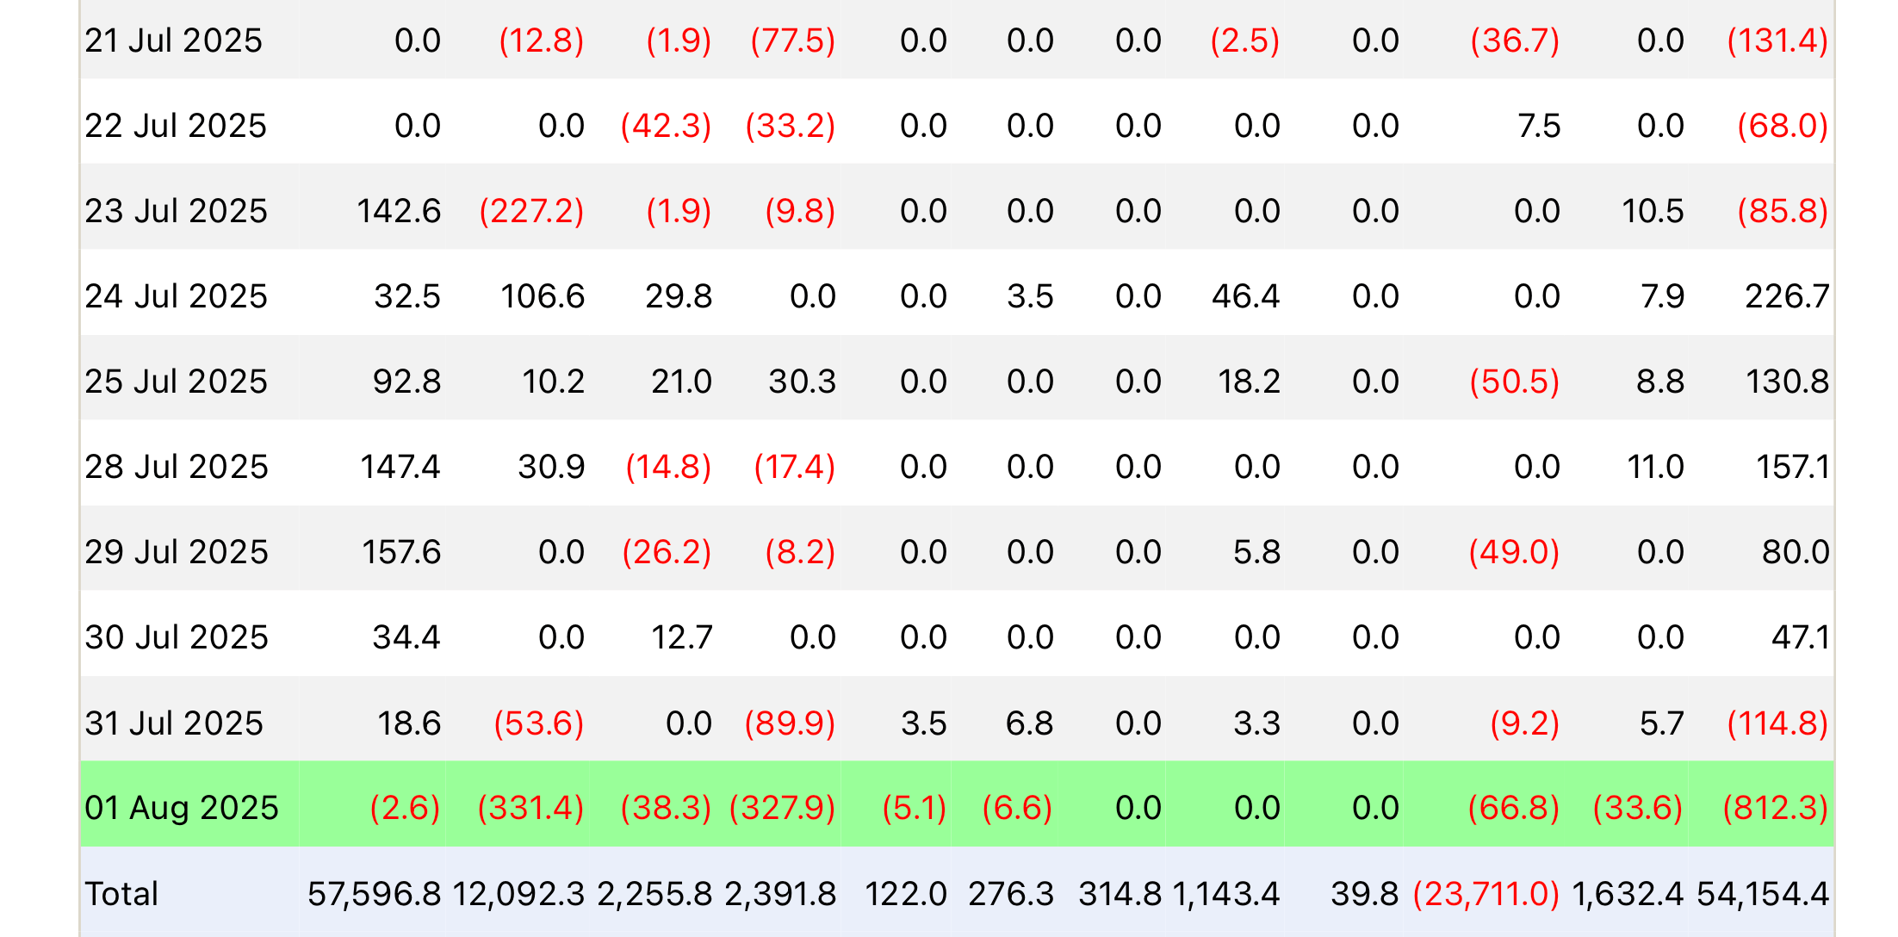Click 106.6 in the 24 Jul 2025 row
1898x937 pixels.
(x=543, y=296)
